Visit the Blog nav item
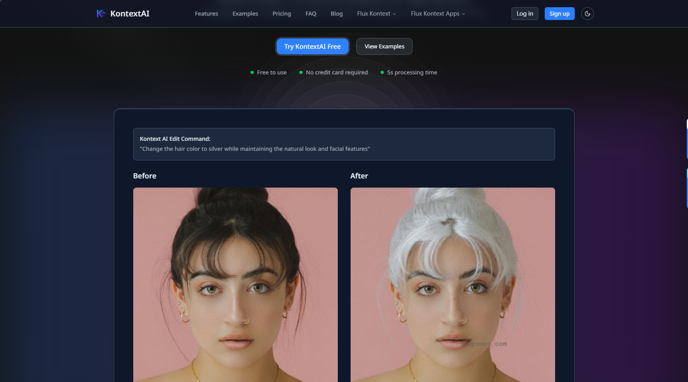The width and height of the screenshot is (688, 382). coord(337,14)
